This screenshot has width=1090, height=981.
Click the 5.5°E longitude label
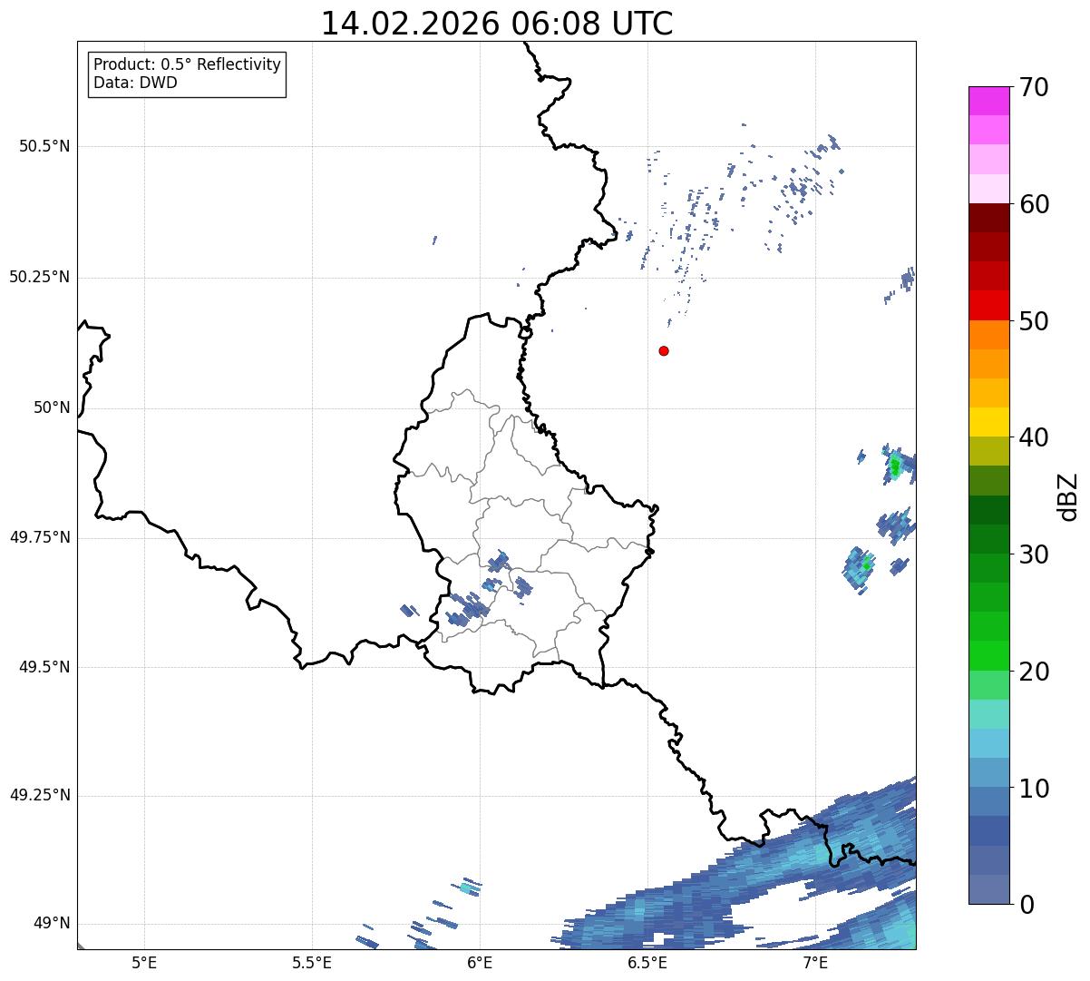click(312, 962)
